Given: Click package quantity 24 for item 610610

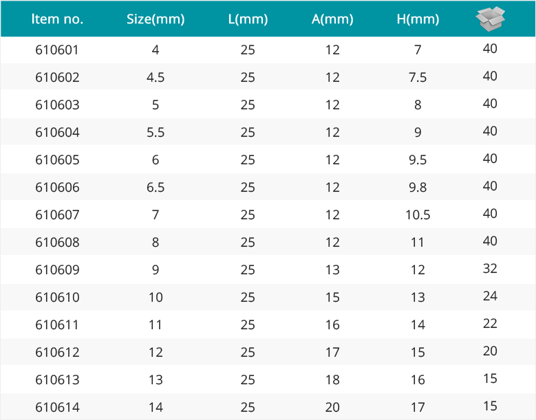Looking at the screenshot, I should (x=490, y=296).
